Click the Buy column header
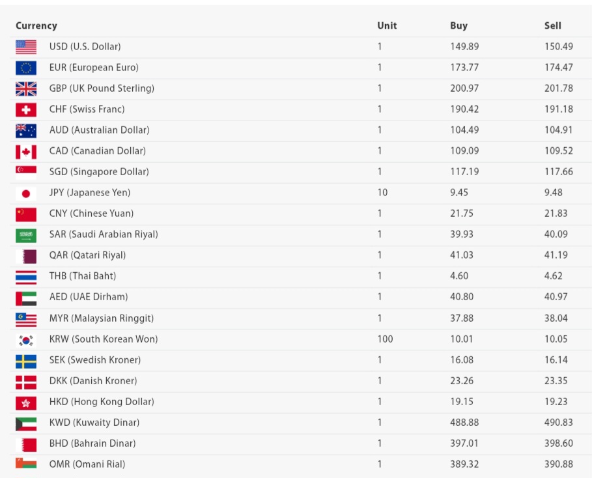This screenshot has height=478, width=592. pyautogui.click(x=458, y=26)
